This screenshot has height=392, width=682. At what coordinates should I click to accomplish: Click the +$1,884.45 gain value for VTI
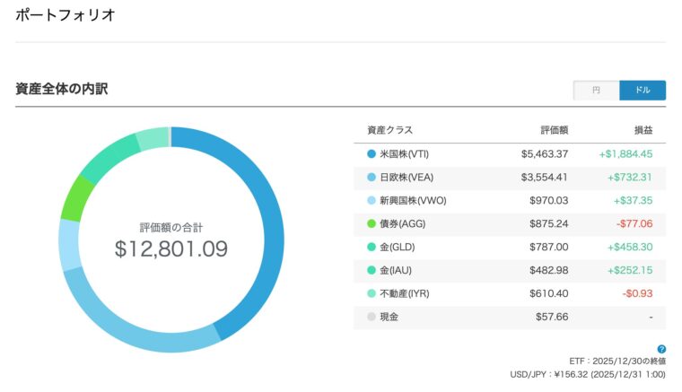point(625,154)
